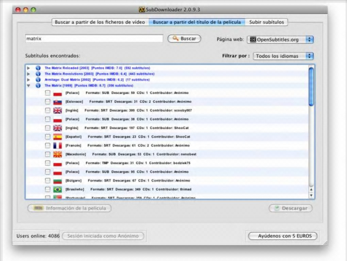Viewport: 347px width, 261px height.
Task: Click the Buscar search button
Action: 184,39
